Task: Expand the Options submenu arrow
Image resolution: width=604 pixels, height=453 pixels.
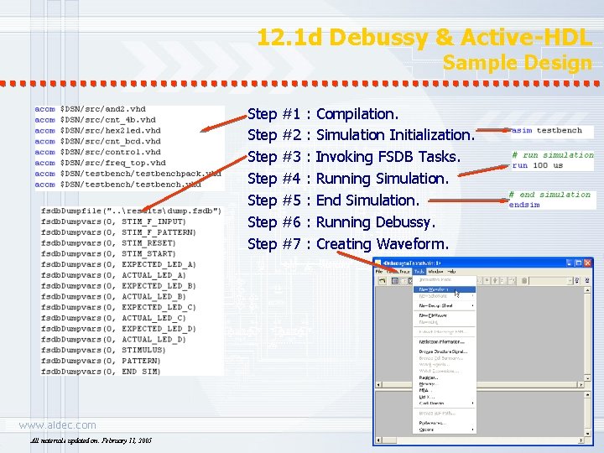Action: tap(472, 430)
